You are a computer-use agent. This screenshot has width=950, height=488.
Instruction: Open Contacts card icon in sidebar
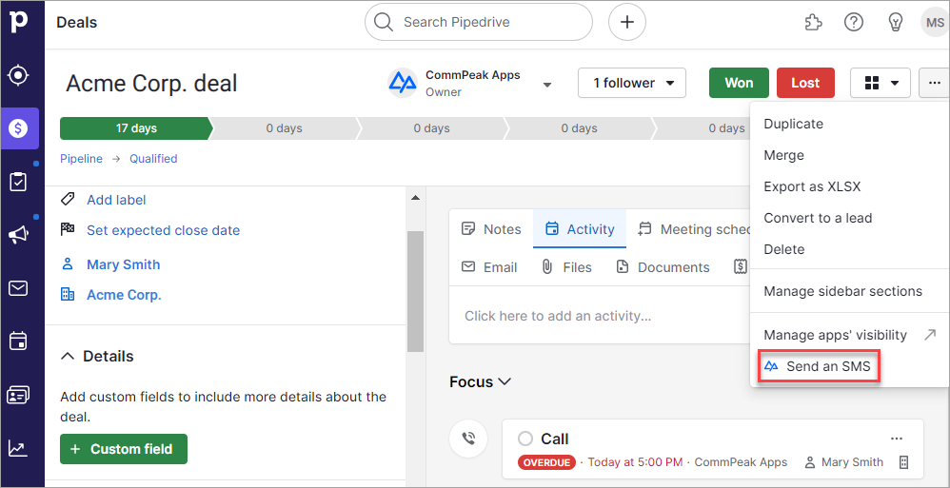(x=19, y=396)
